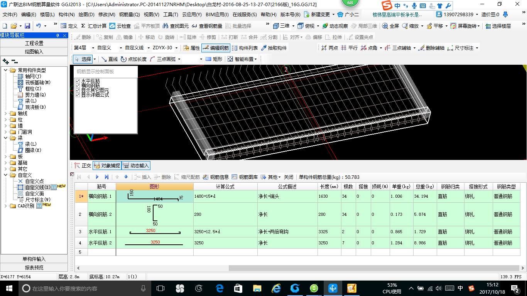Screen dimensions: 527x296
Task: Open 查找图元 find element tool
Action: (176, 26)
